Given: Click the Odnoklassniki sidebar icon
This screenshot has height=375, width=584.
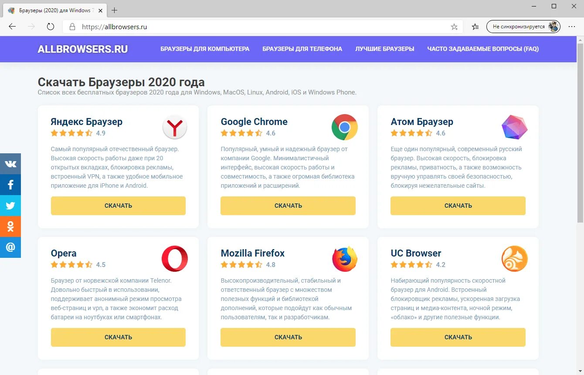Looking at the screenshot, I should click(x=10, y=226).
